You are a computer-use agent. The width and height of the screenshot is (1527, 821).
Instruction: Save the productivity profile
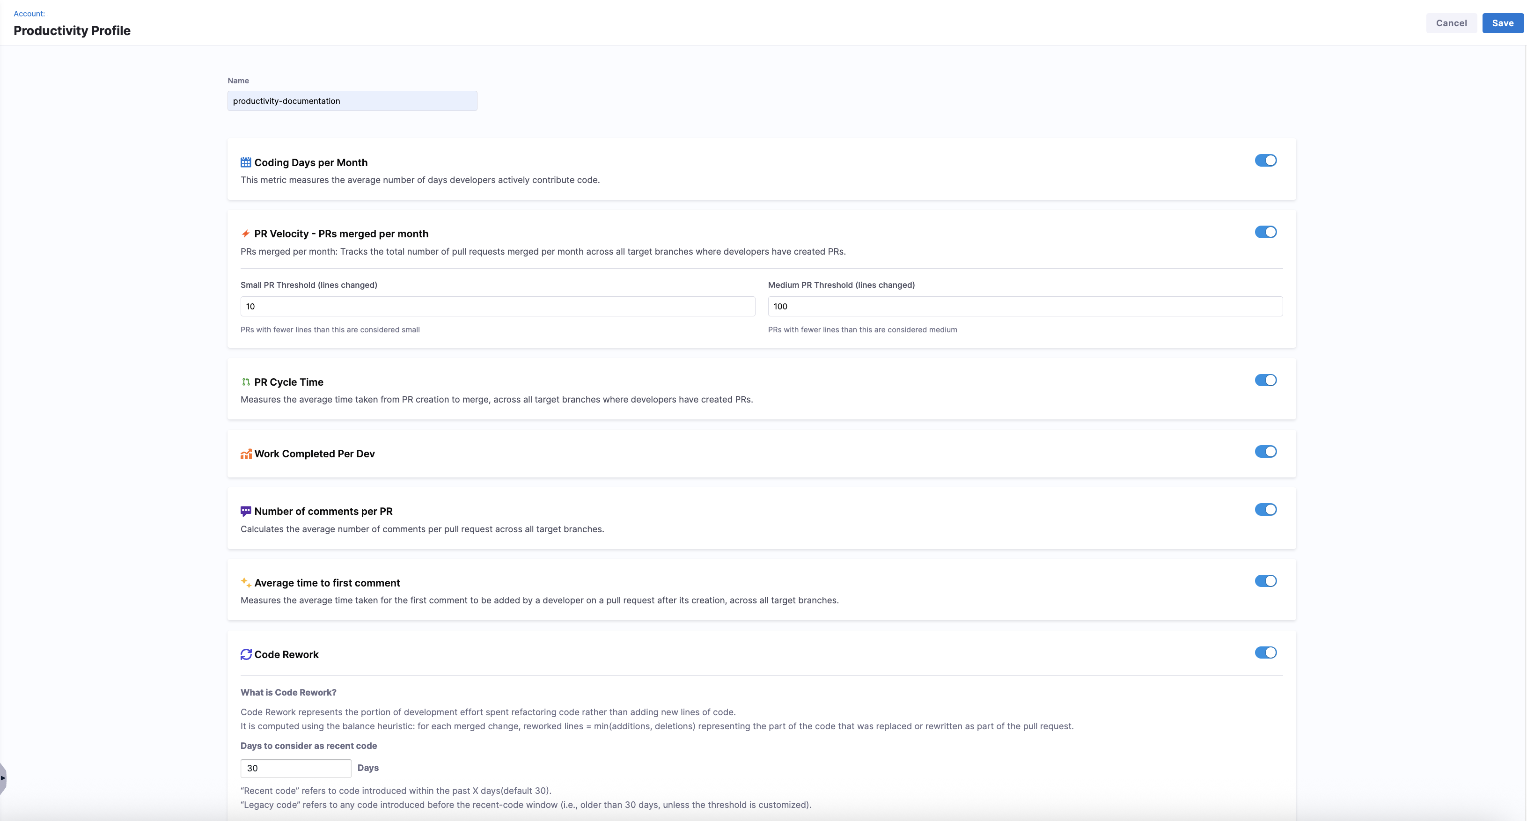pyautogui.click(x=1502, y=23)
